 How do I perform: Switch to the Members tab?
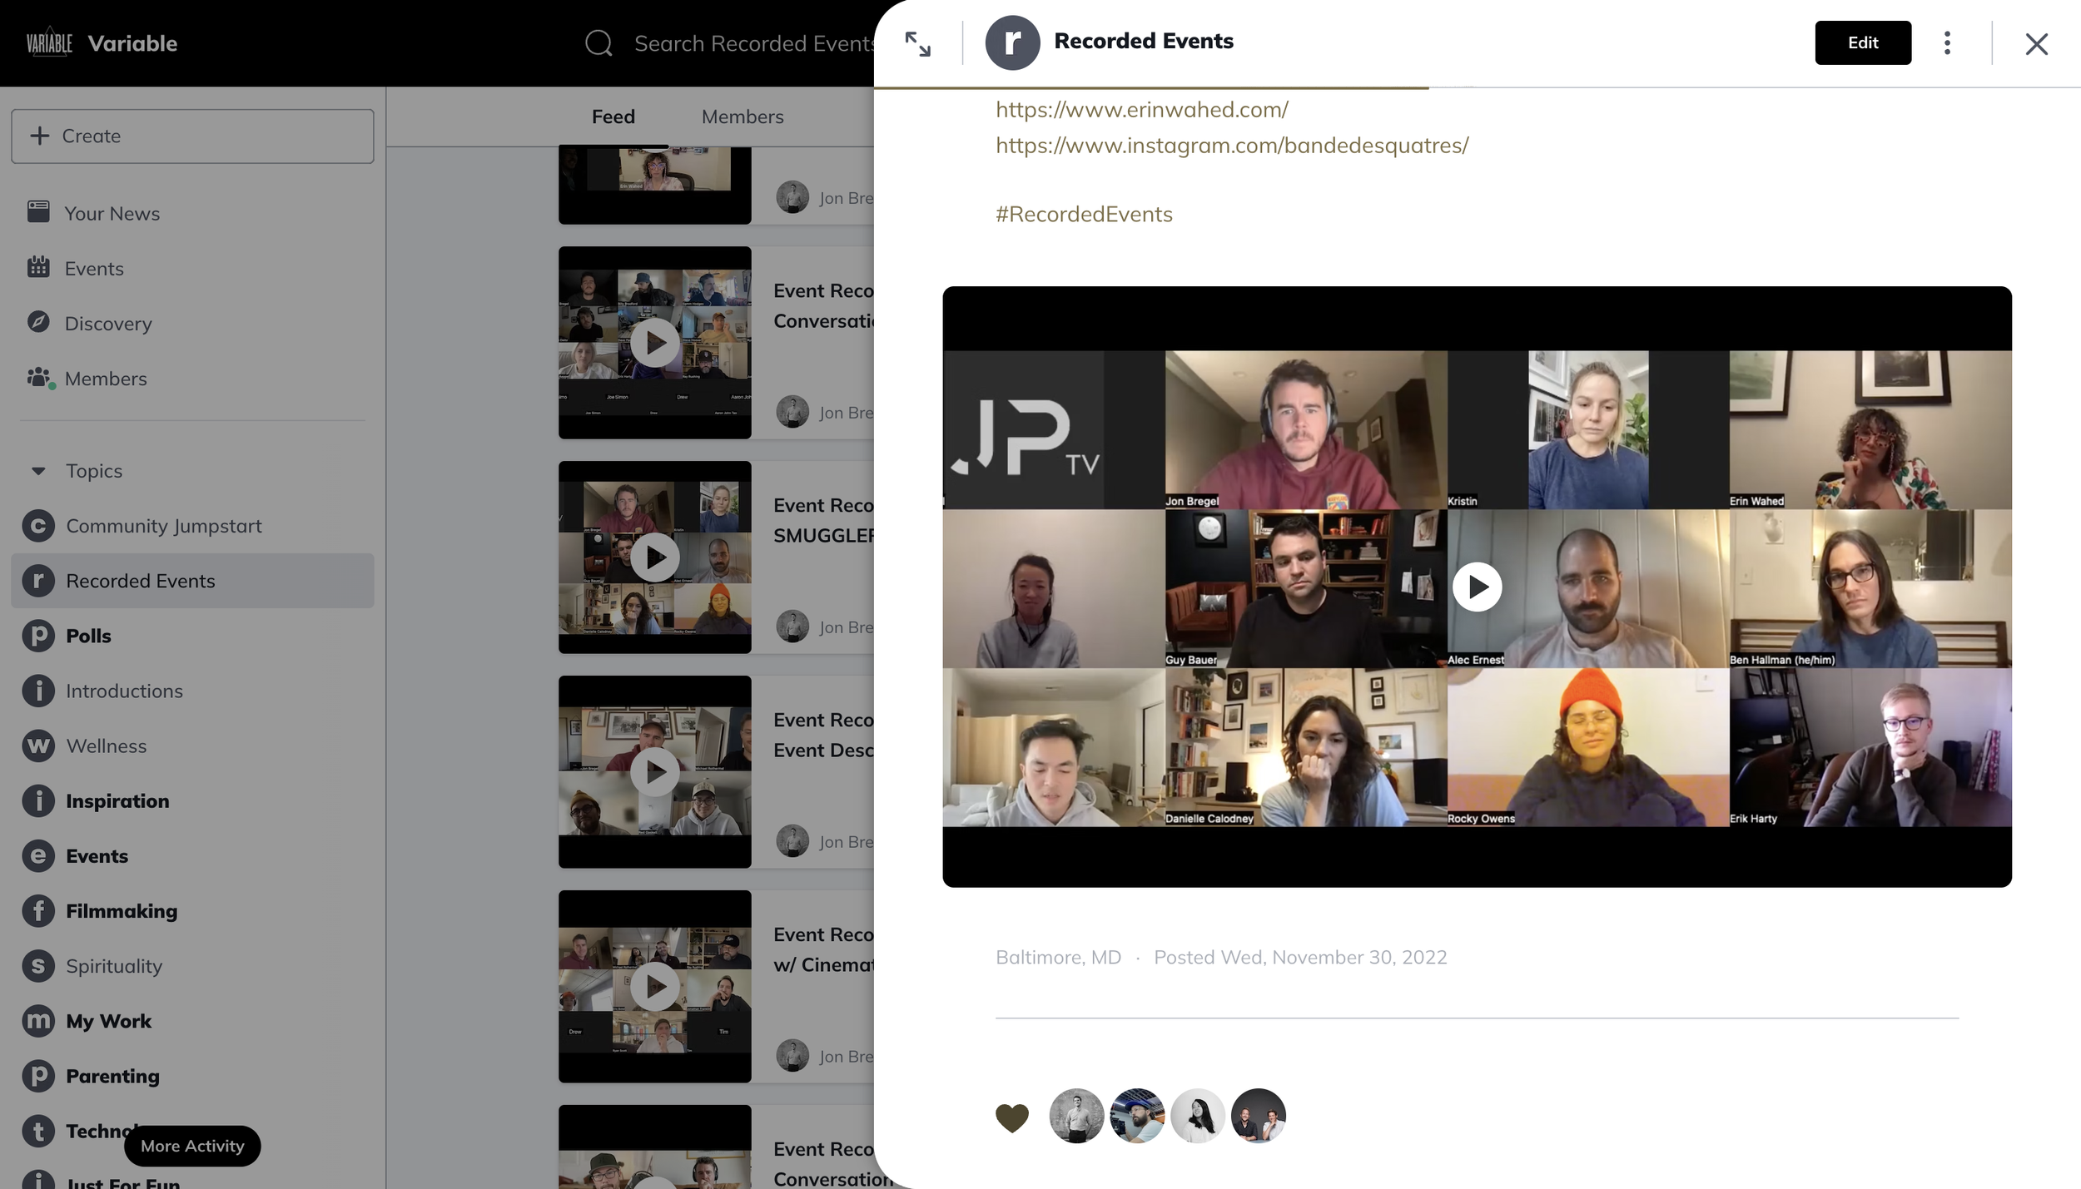click(742, 116)
